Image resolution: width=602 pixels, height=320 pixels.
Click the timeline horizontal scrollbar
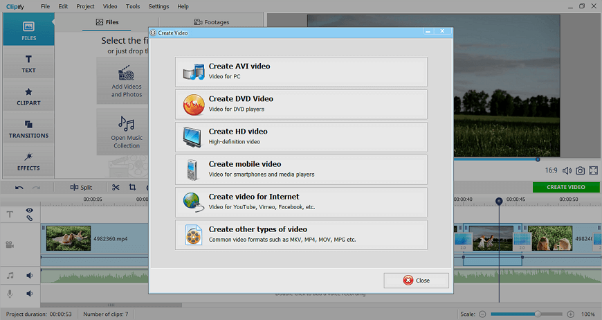pyautogui.click(x=111, y=305)
